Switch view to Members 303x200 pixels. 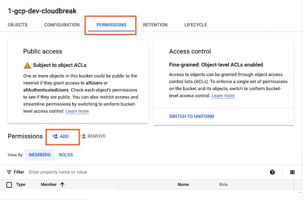click(x=40, y=155)
